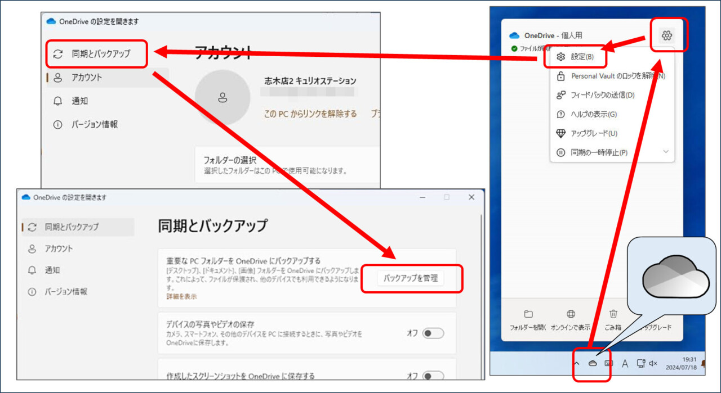Choose フィードバックの送信(D) in the menu
Screen dimensions: 721x393
point(612,95)
